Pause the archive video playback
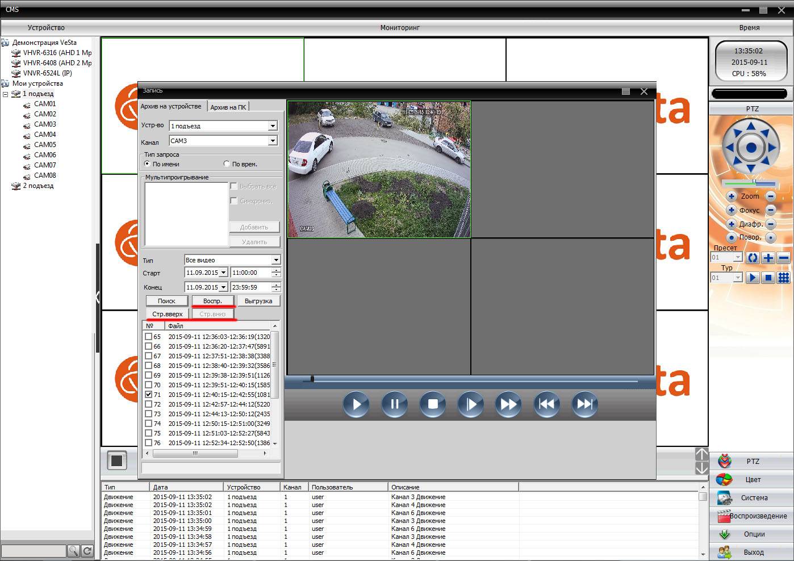 tap(394, 404)
